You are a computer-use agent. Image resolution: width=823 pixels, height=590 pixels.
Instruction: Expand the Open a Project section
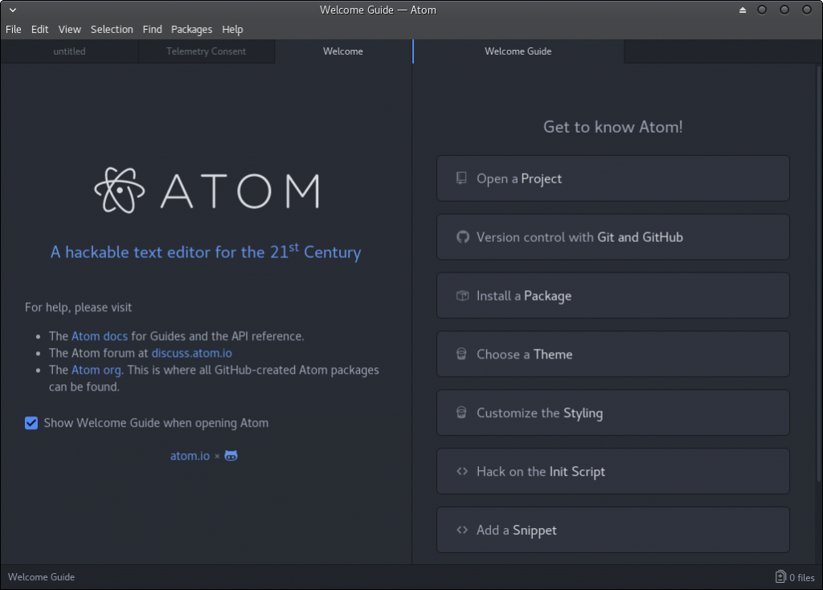[x=612, y=178]
